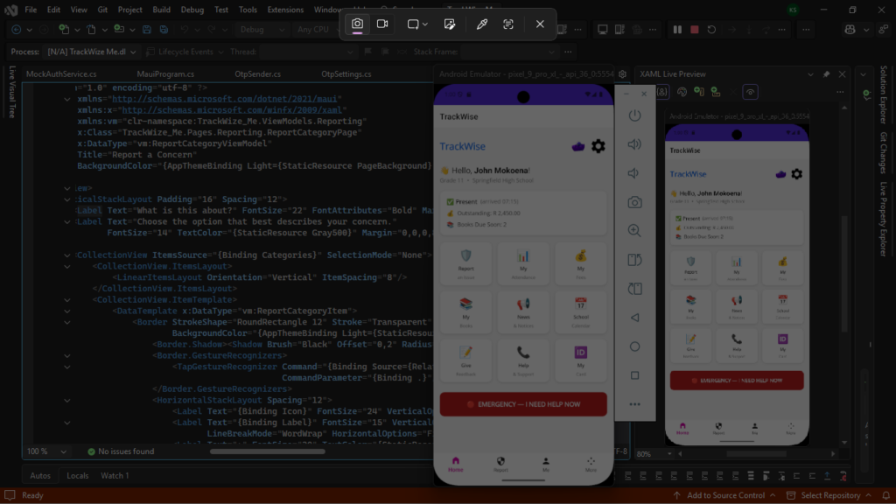896x504 pixels.
Task: Toggle the select element icon in XAML Live Preview
Action: [662, 91]
